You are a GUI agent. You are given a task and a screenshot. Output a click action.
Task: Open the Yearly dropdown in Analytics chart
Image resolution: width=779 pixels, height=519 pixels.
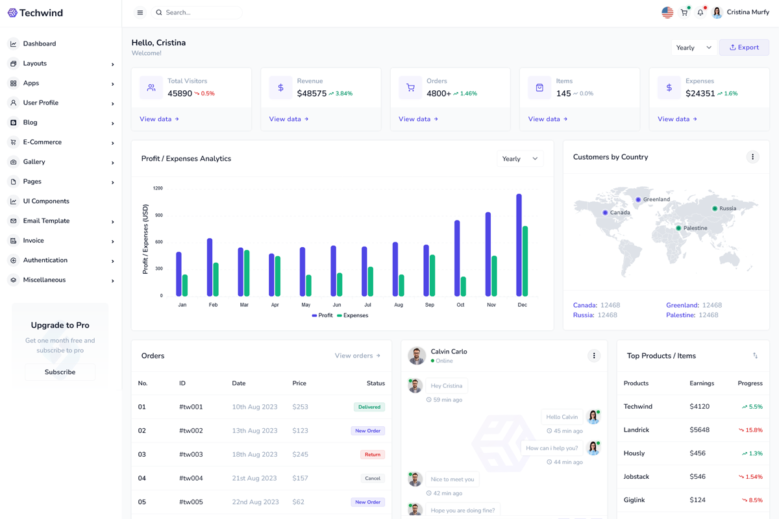pos(520,159)
